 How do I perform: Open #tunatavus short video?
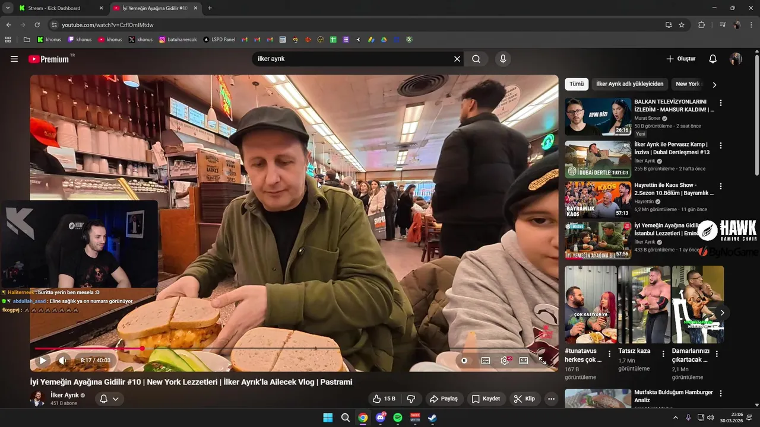coord(591,304)
